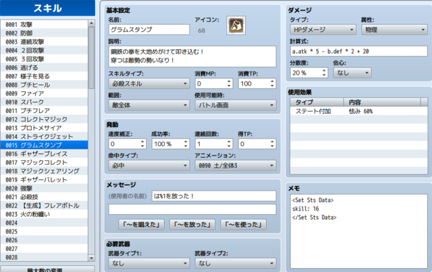Viewport: 432px width, 272px height.
Task: Select skill 0016 ギャザーブレイス
Action: tap(44, 154)
